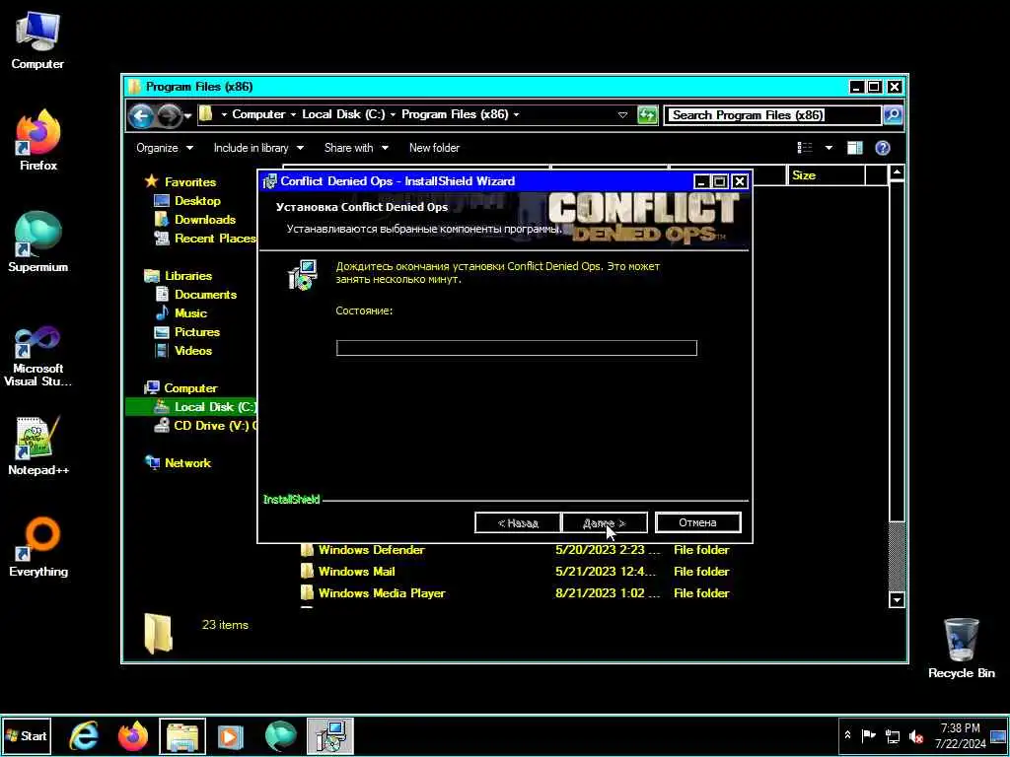
Task: Open Supermium desktop shortcut
Action: (38, 242)
